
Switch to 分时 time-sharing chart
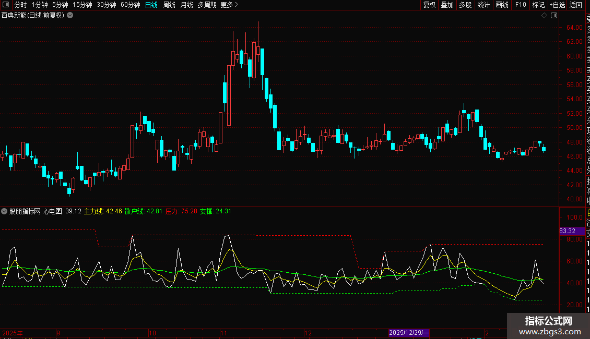pos(21,5)
